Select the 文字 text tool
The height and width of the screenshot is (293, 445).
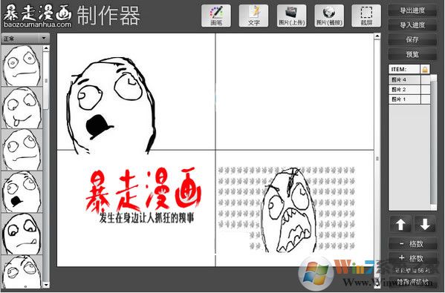(253, 16)
